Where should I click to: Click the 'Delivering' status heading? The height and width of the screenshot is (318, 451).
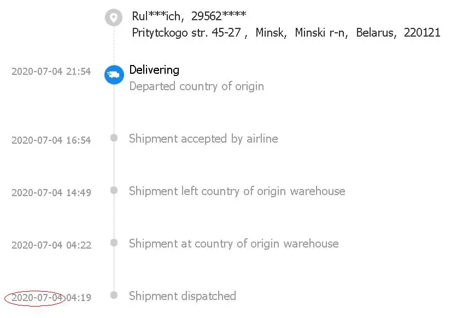click(154, 70)
